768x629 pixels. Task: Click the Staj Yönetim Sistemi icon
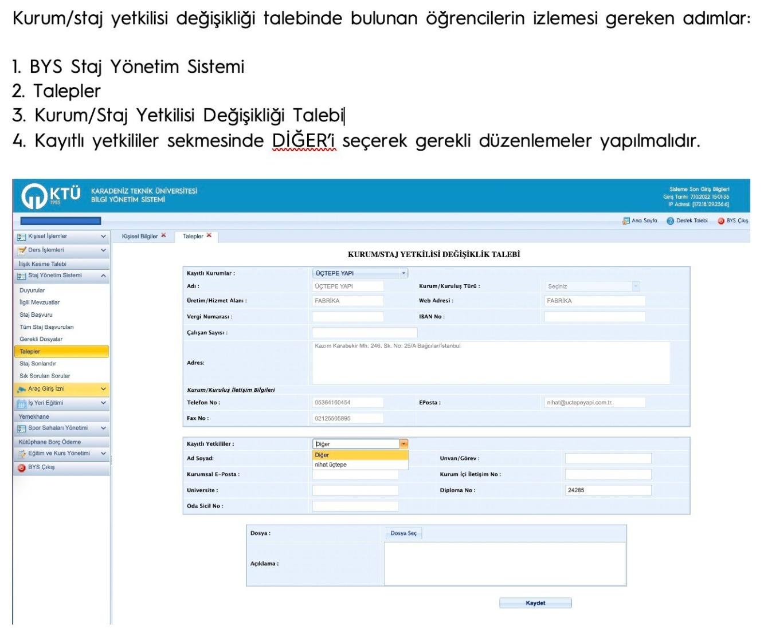22,276
